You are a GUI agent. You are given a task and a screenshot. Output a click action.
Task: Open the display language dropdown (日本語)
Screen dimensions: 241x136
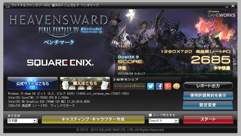click(x=22, y=121)
